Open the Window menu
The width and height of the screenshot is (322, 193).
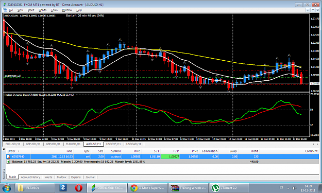coord(67,10)
